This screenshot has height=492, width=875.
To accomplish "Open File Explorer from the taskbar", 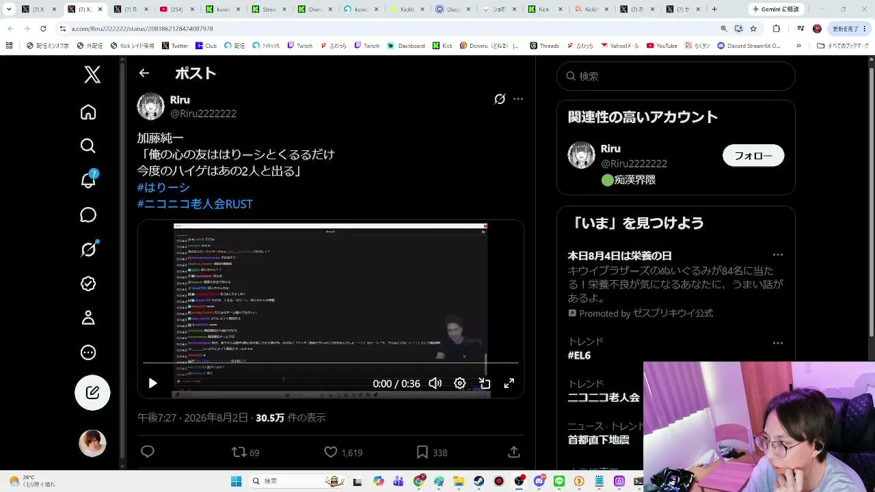I will [x=459, y=481].
